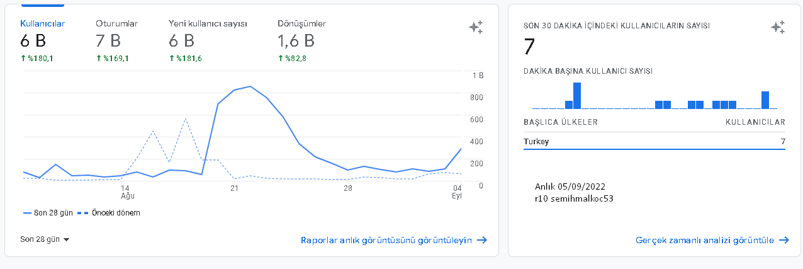803x269 pixels.
Task: Click green up arrow under Dönüşümler
Action: [x=280, y=59]
